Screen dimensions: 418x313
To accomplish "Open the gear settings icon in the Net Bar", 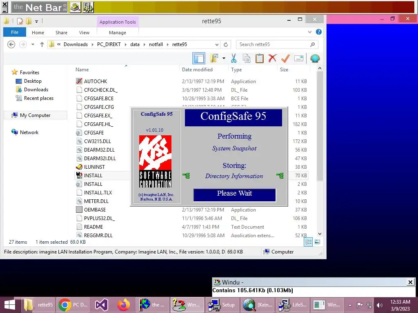I will pos(88,7).
